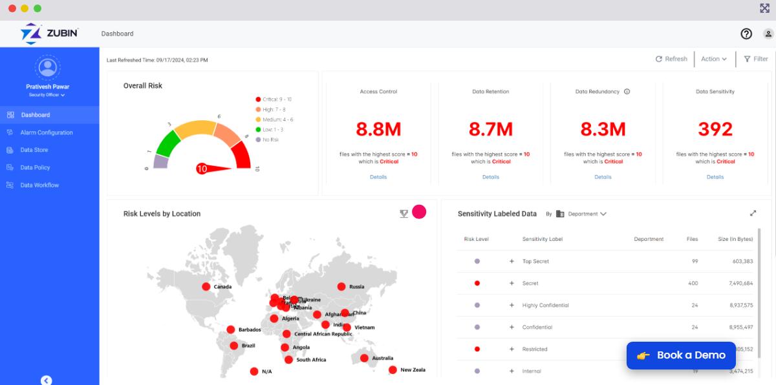Collapse the sidebar with the left arrow icon

[x=46, y=380]
